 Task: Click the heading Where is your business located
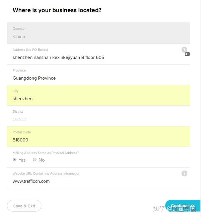coord(57,10)
